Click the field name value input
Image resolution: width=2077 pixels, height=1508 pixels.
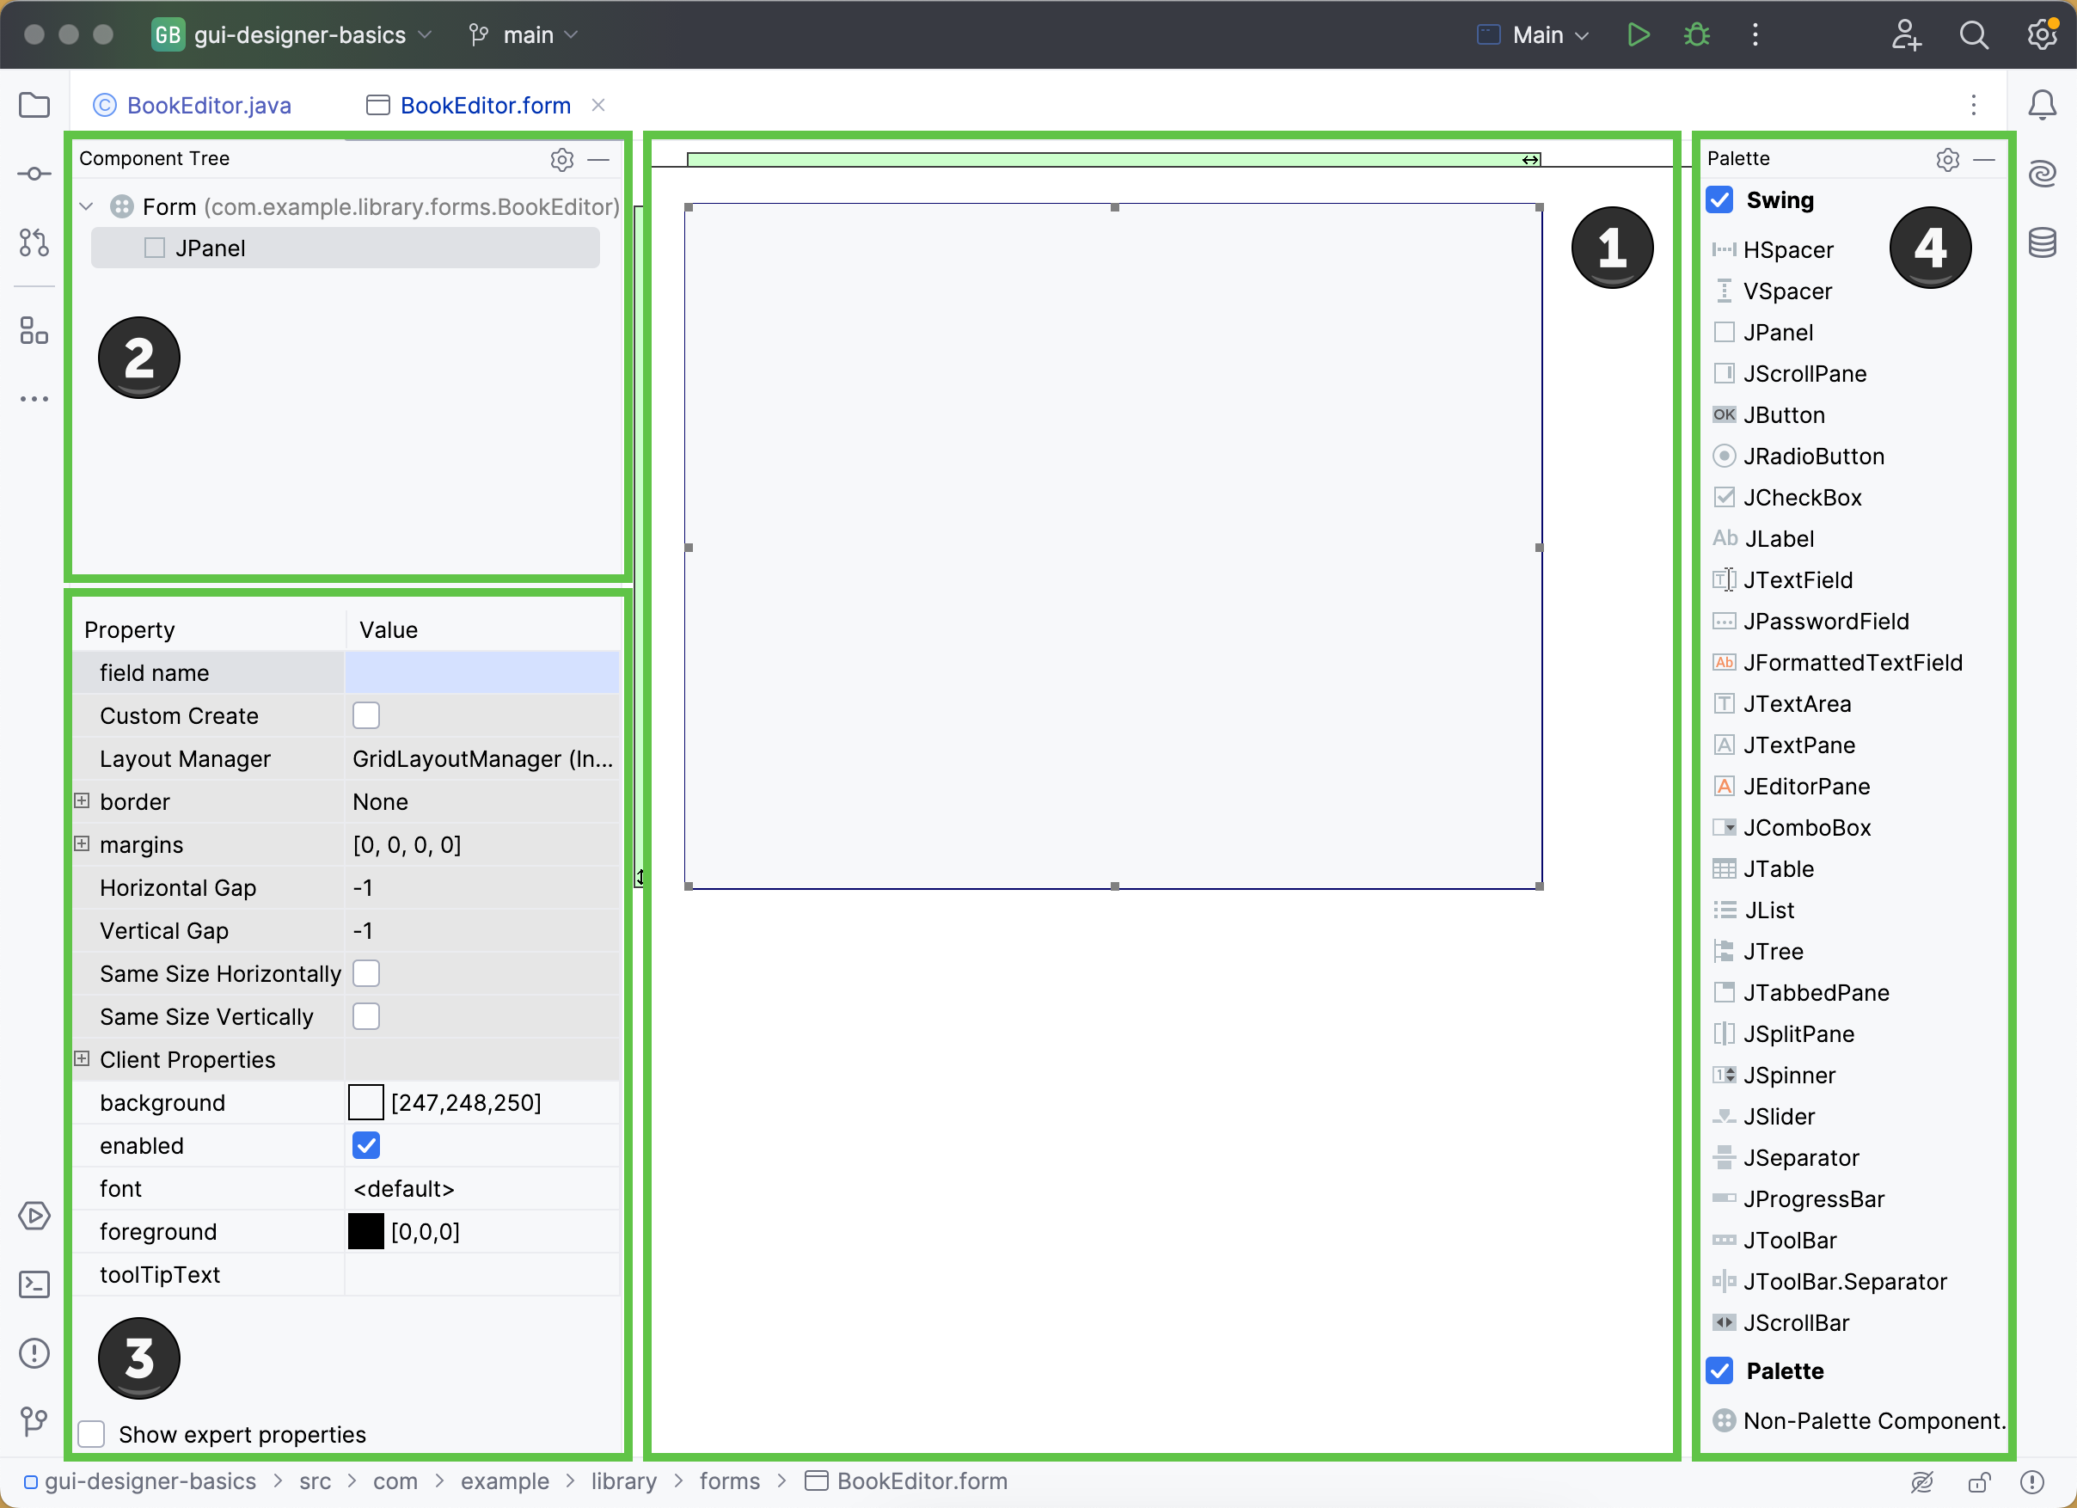point(481,672)
